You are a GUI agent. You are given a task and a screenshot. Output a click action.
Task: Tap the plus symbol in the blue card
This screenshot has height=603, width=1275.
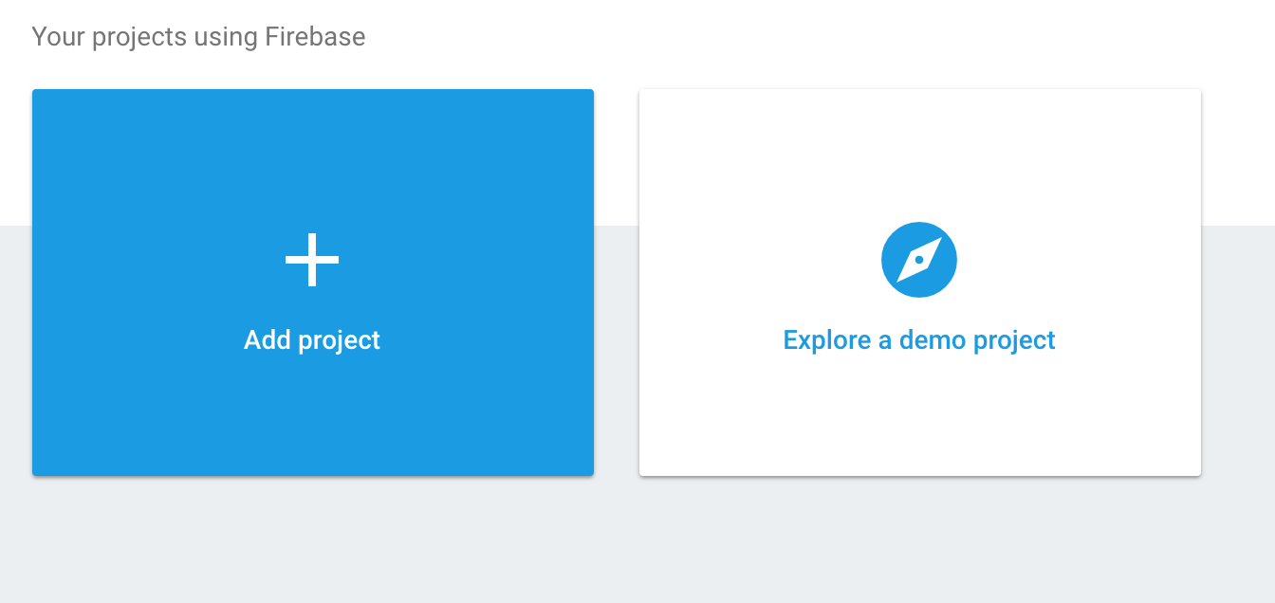coord(312,260)
